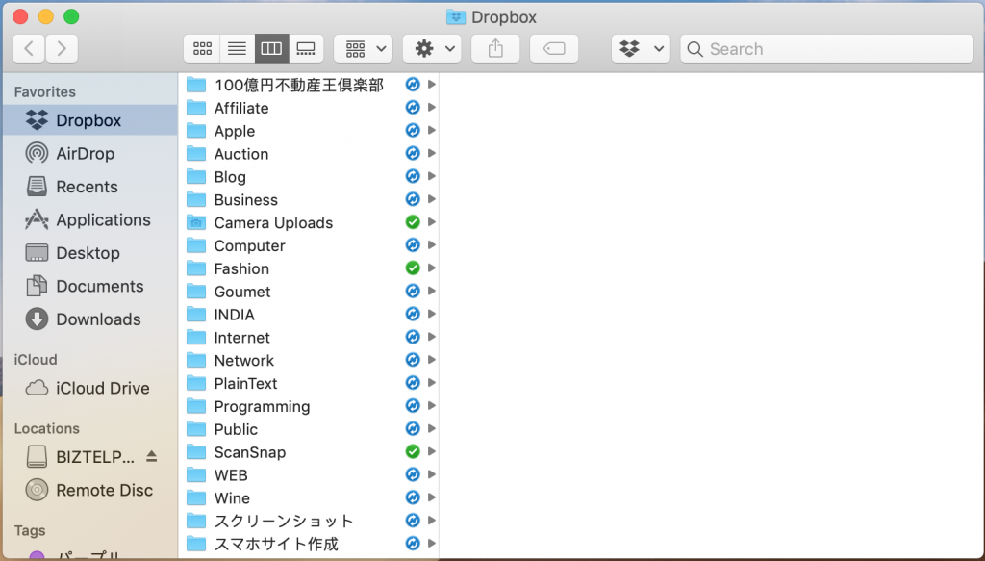
Task: Open AirDrop from the sidebar
Action: pyautogui.click(x=89, y=153)
